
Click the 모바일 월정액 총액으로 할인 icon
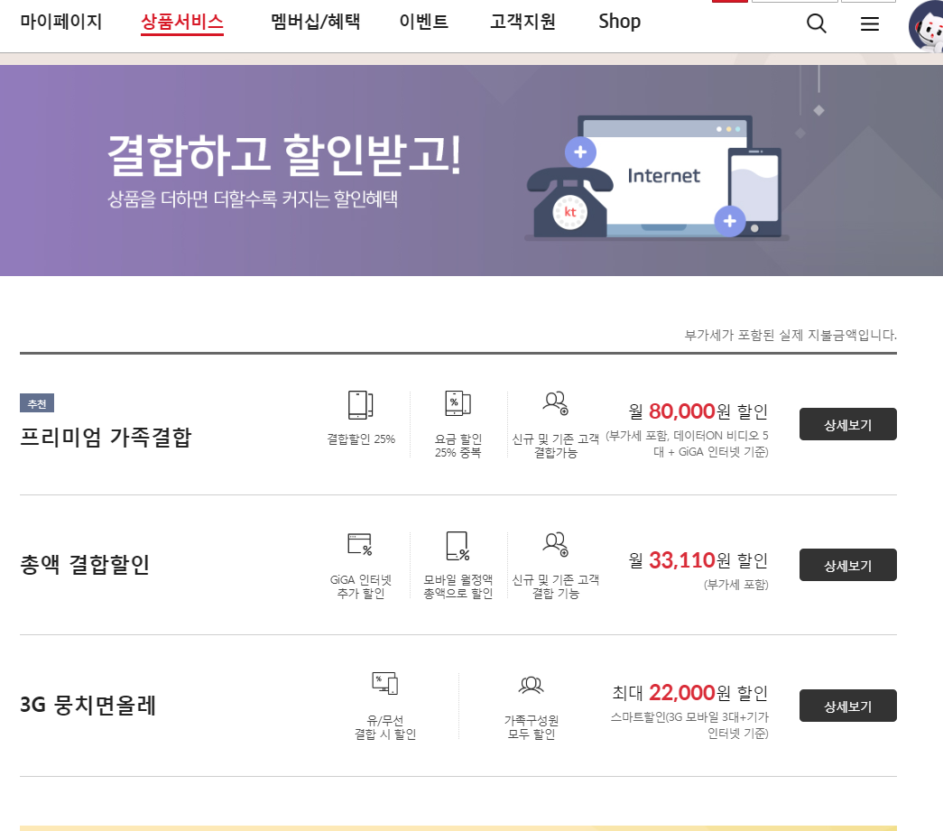(458, 546)
